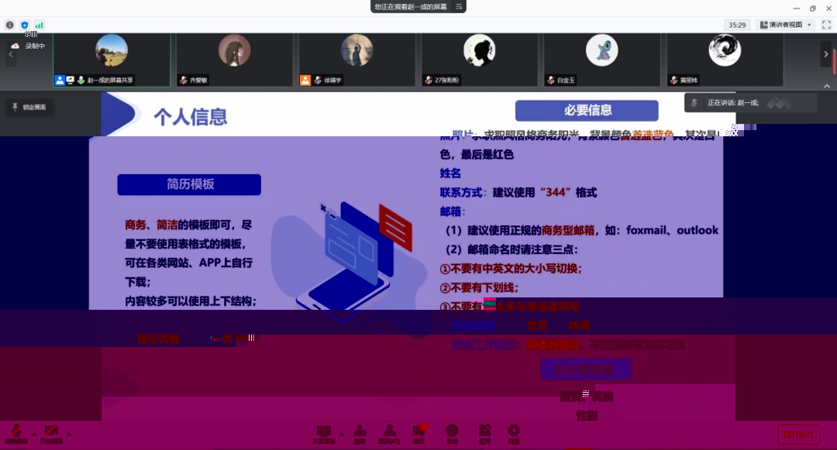The image size is (837, 450).
Task: Click 赵一成's host badge icon
Action: 60,80
